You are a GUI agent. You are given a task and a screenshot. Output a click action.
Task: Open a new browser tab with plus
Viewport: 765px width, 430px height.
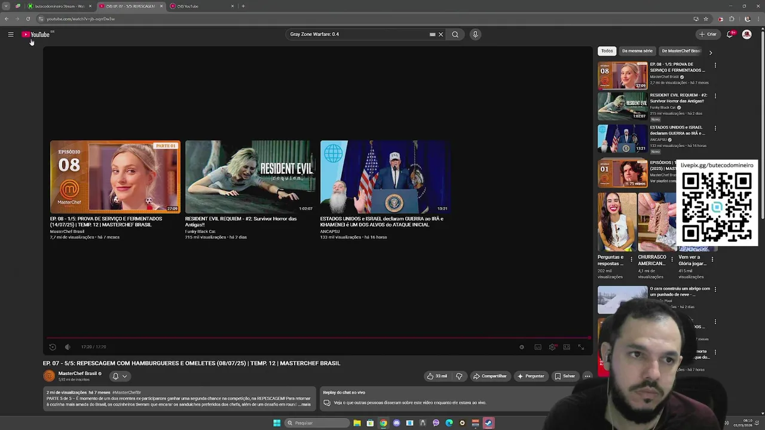243,6
